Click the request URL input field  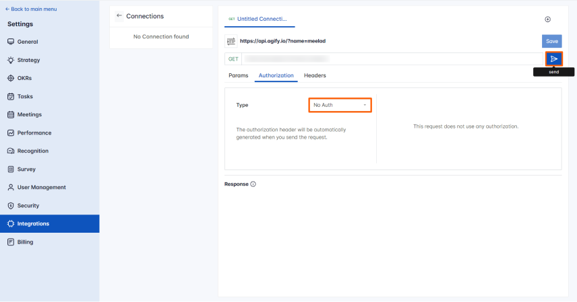392,59
